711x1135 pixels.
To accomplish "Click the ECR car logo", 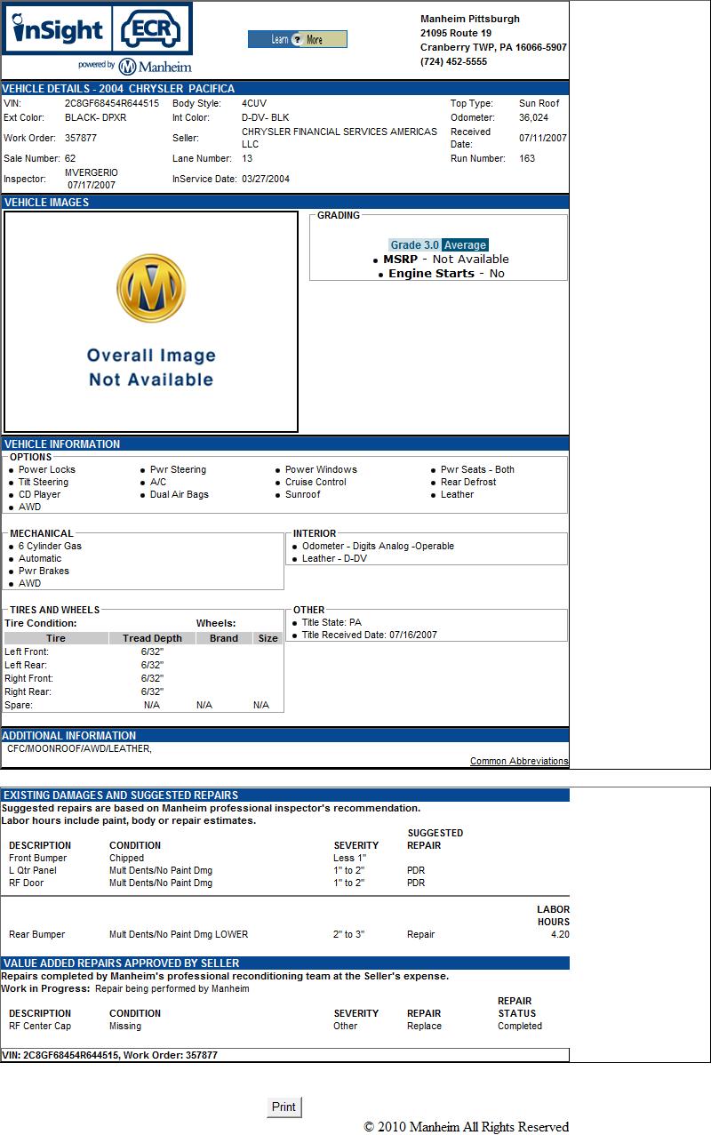I will 150,28.
